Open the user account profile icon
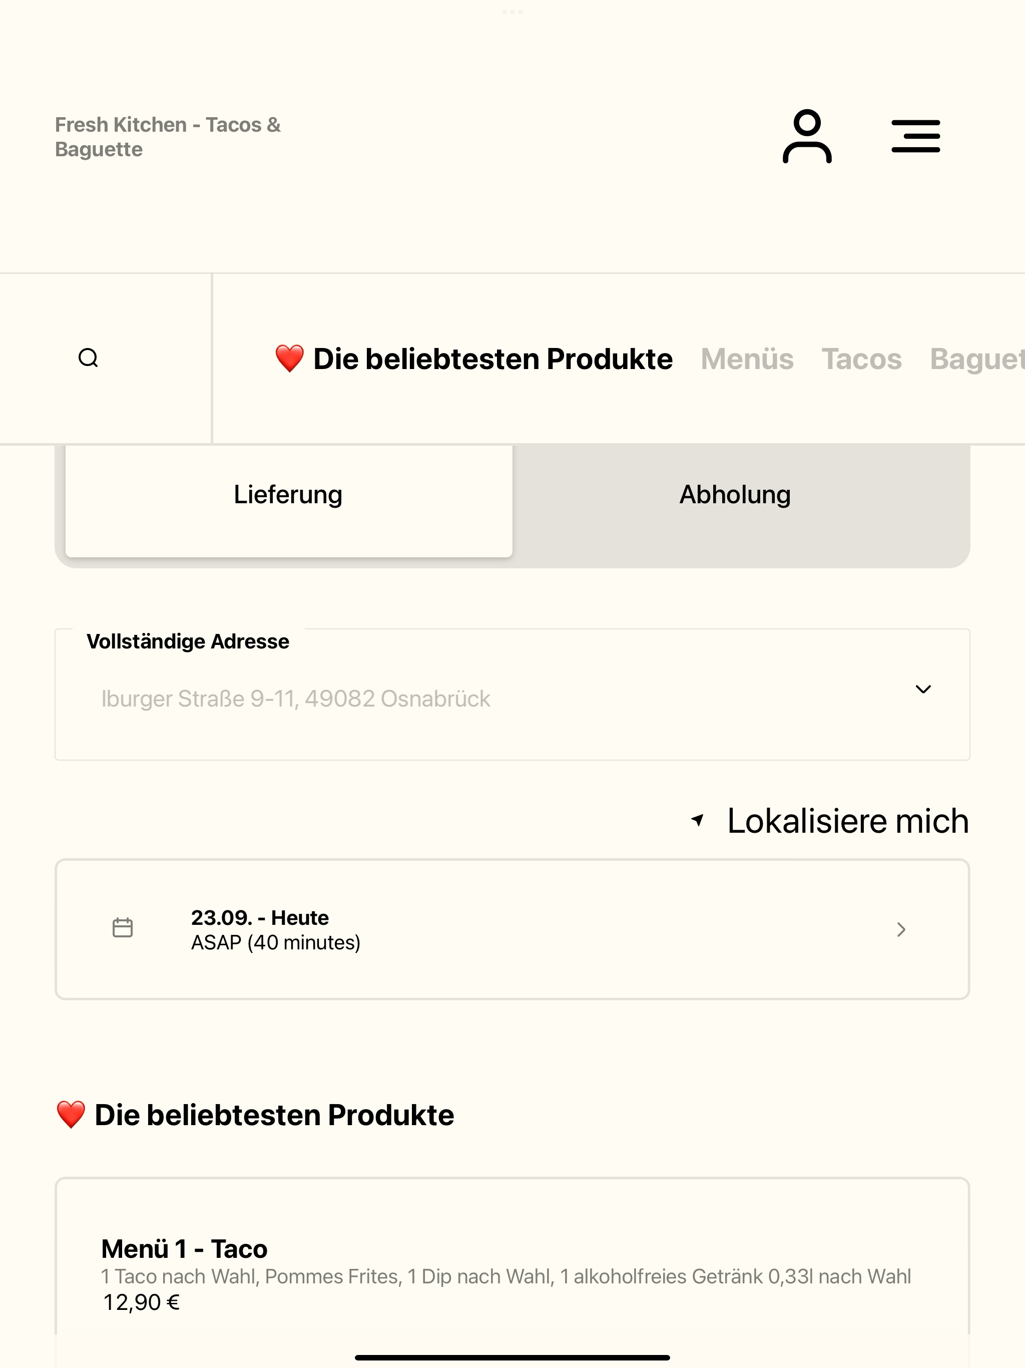Screen dimensions: 1025x1368 [807, 136]
